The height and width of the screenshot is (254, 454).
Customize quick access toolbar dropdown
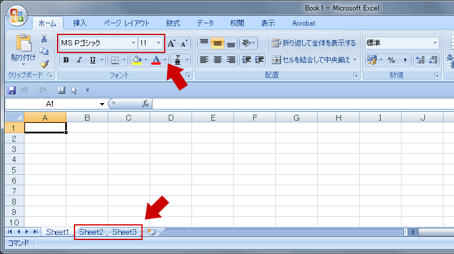pyautogui.click(x=87, y=90)
